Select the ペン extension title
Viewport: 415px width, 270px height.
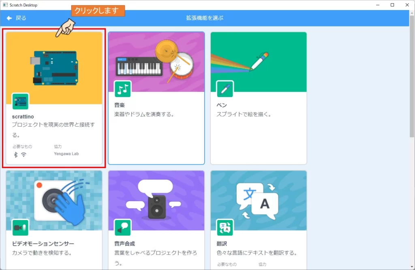tap(222, 105)
